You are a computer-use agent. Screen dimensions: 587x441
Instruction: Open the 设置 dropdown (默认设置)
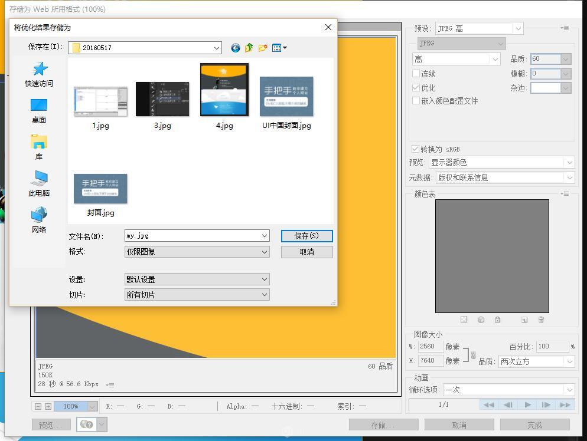click(197, 279)
